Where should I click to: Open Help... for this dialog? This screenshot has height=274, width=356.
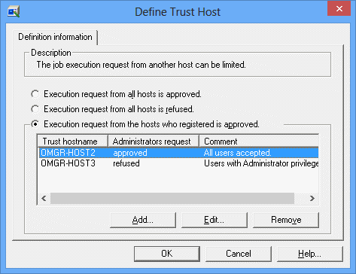310,254
